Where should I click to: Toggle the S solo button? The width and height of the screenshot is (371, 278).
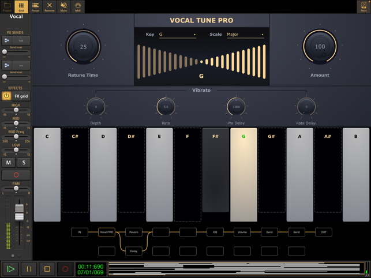(24, 163)
